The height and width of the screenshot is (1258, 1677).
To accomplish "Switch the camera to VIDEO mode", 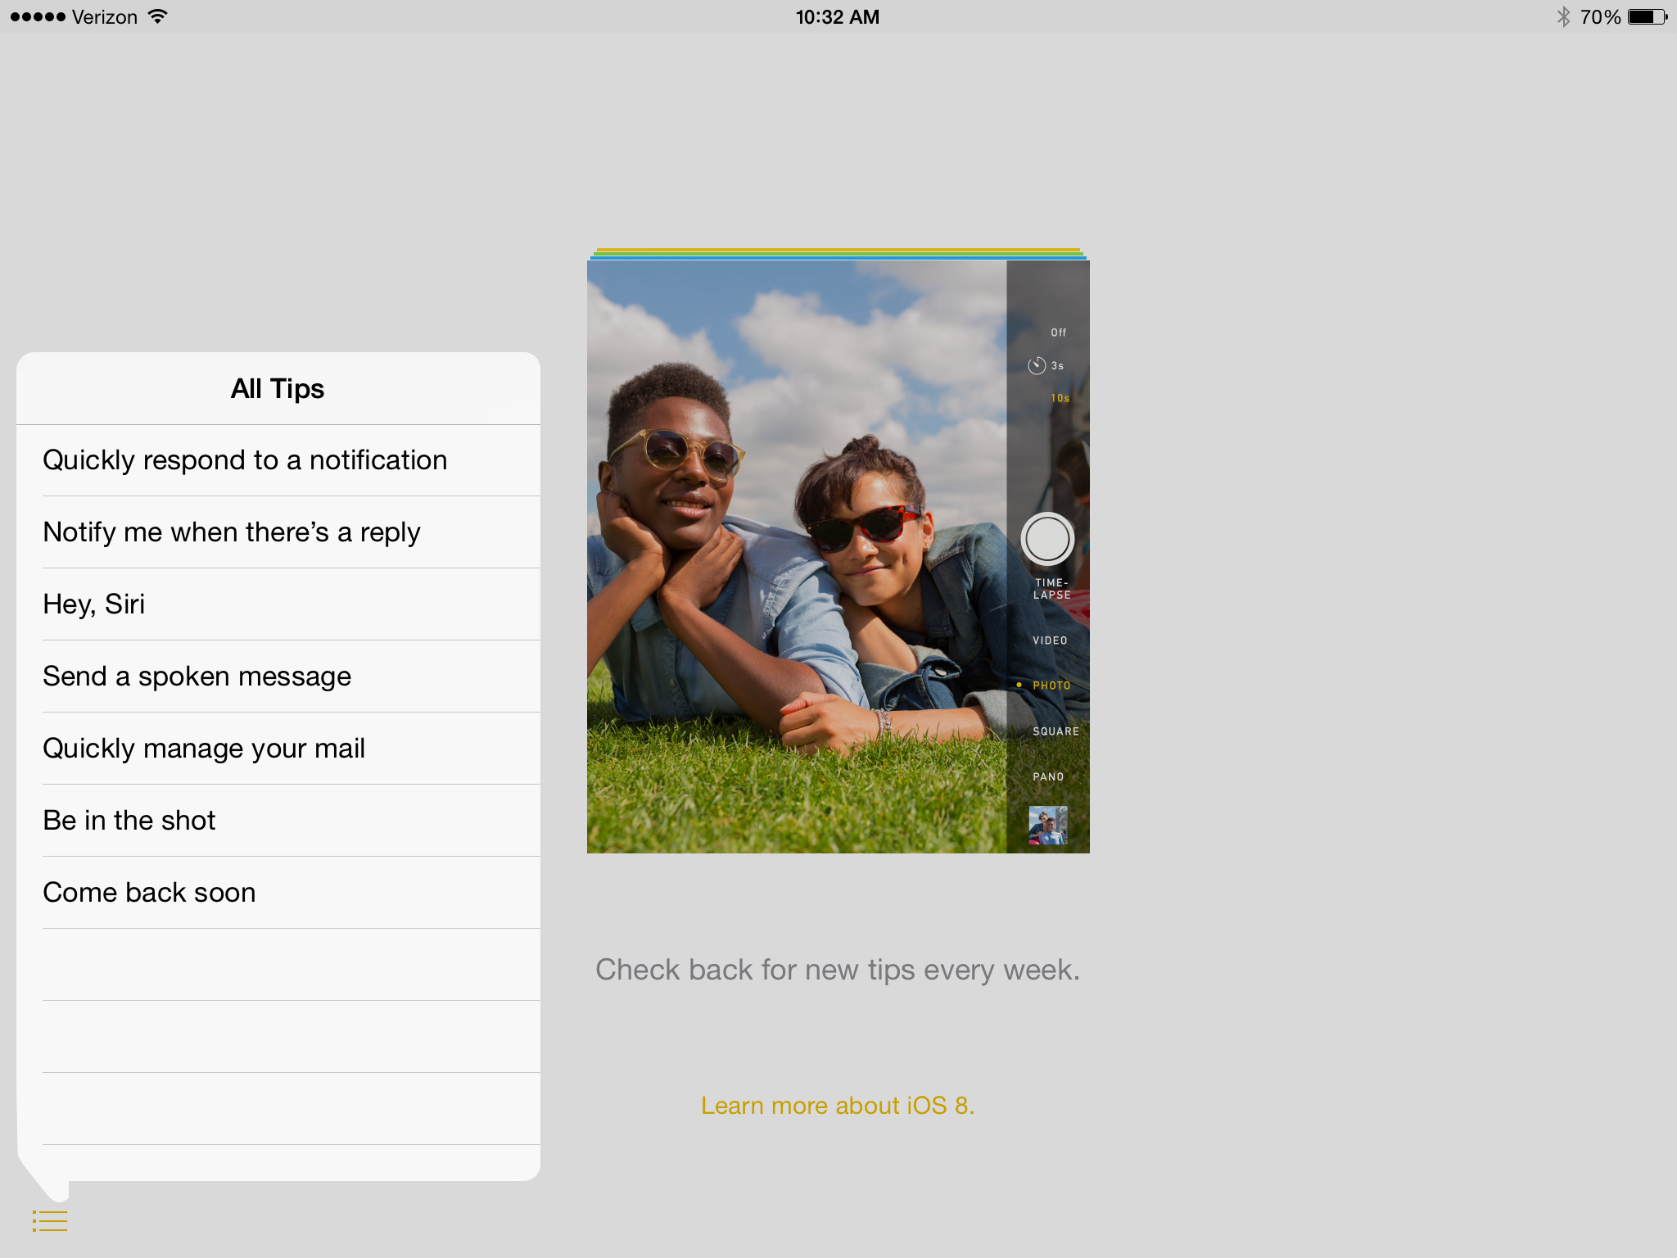I will [x=1049, y=640].
